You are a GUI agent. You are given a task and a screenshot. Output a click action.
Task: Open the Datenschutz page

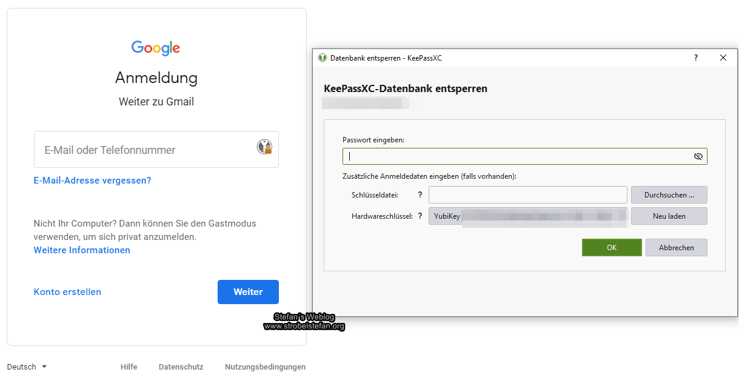click(181, 367)
